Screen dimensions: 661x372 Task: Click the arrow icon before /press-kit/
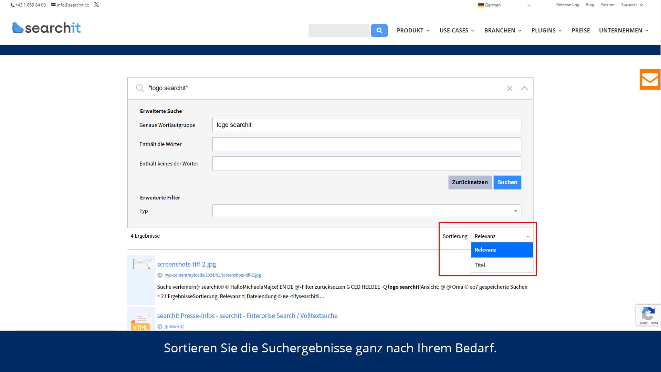160,327
